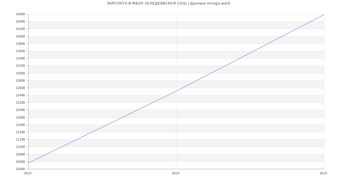The width and height of the screenshot is (338, 183).
Task: Select the line's starting point at 2023
Action: pyautogui.click(x=28, y=163)
